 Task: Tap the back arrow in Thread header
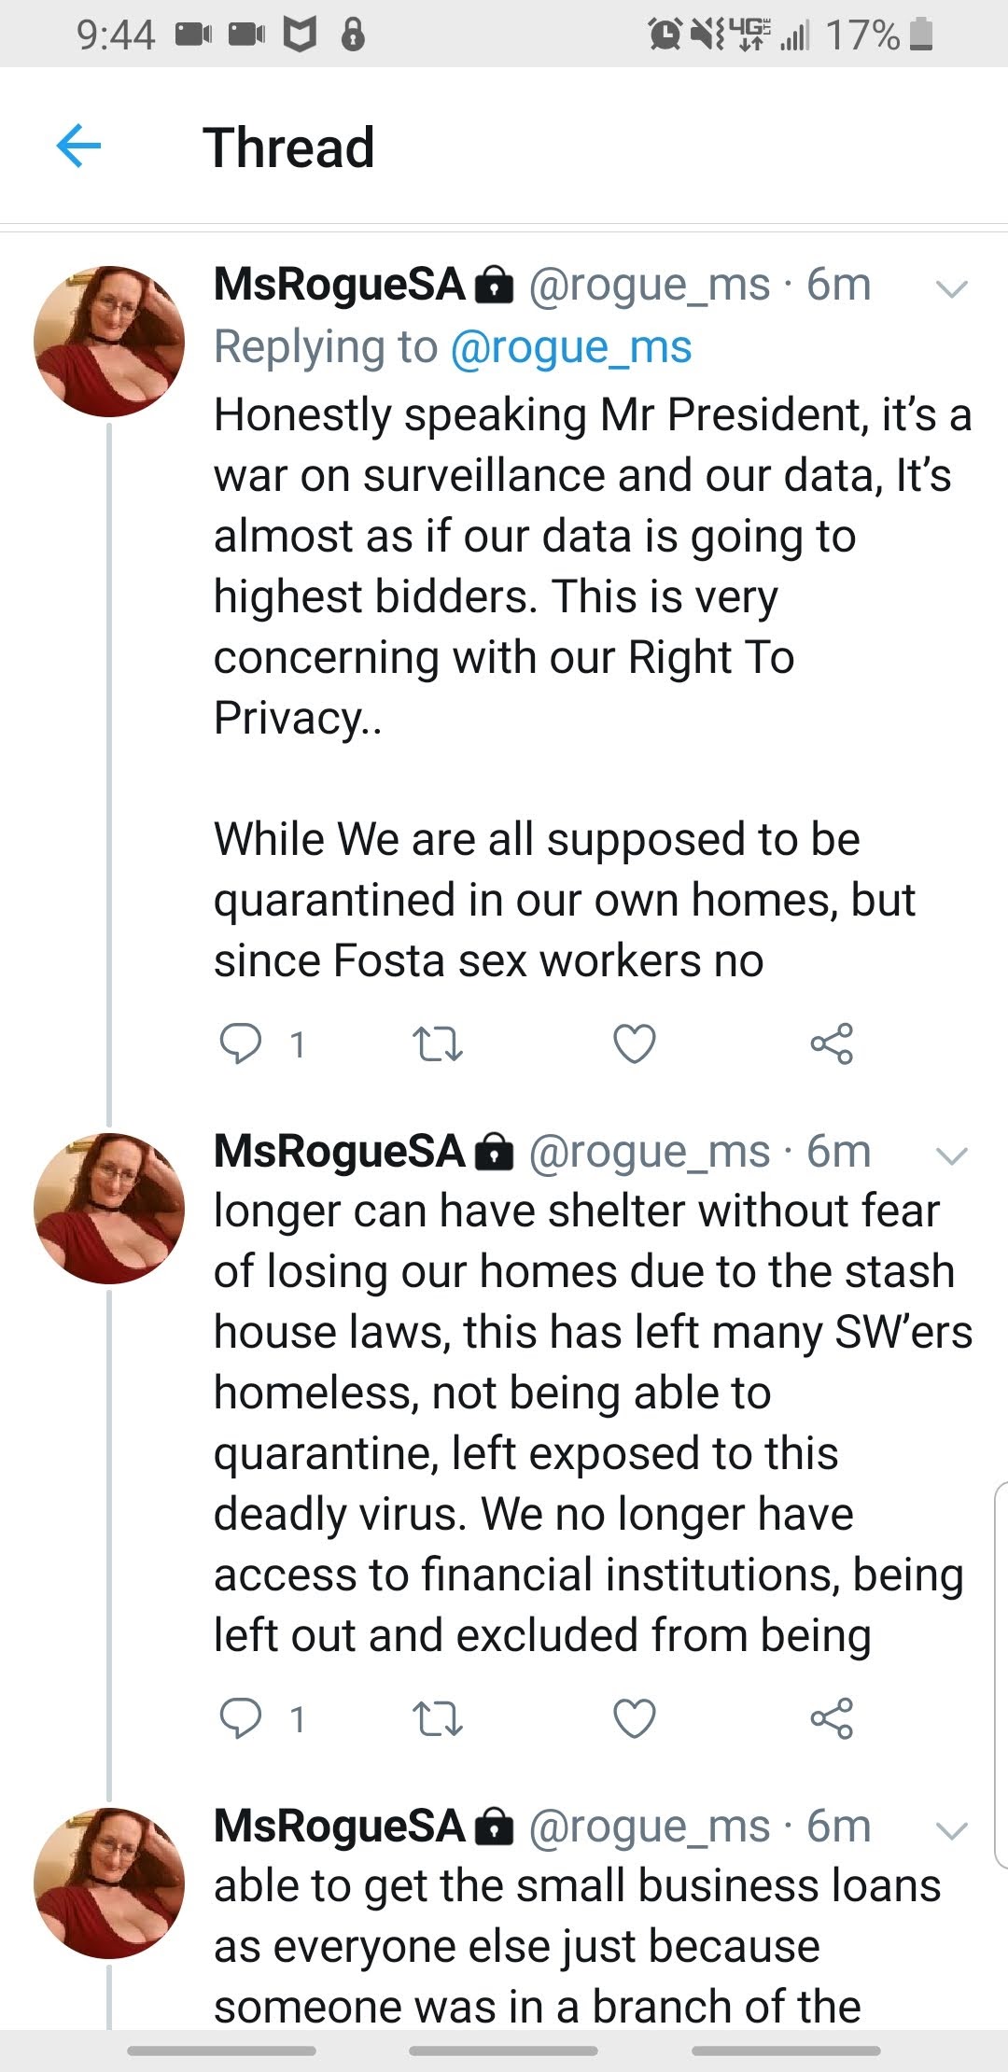tap(78, 147)
